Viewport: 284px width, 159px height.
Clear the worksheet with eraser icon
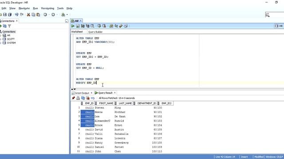121,26
